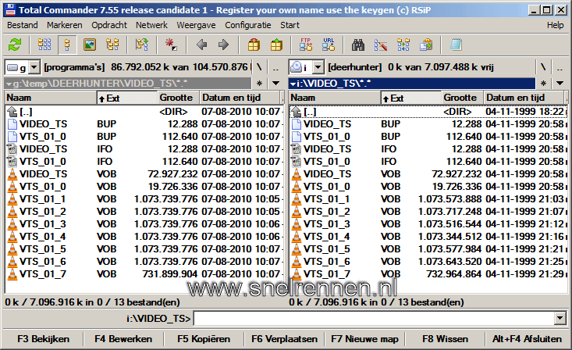Go to root of left panel drive
The image size is (572, 350).
pyautogui.click(x=259, y=67)
